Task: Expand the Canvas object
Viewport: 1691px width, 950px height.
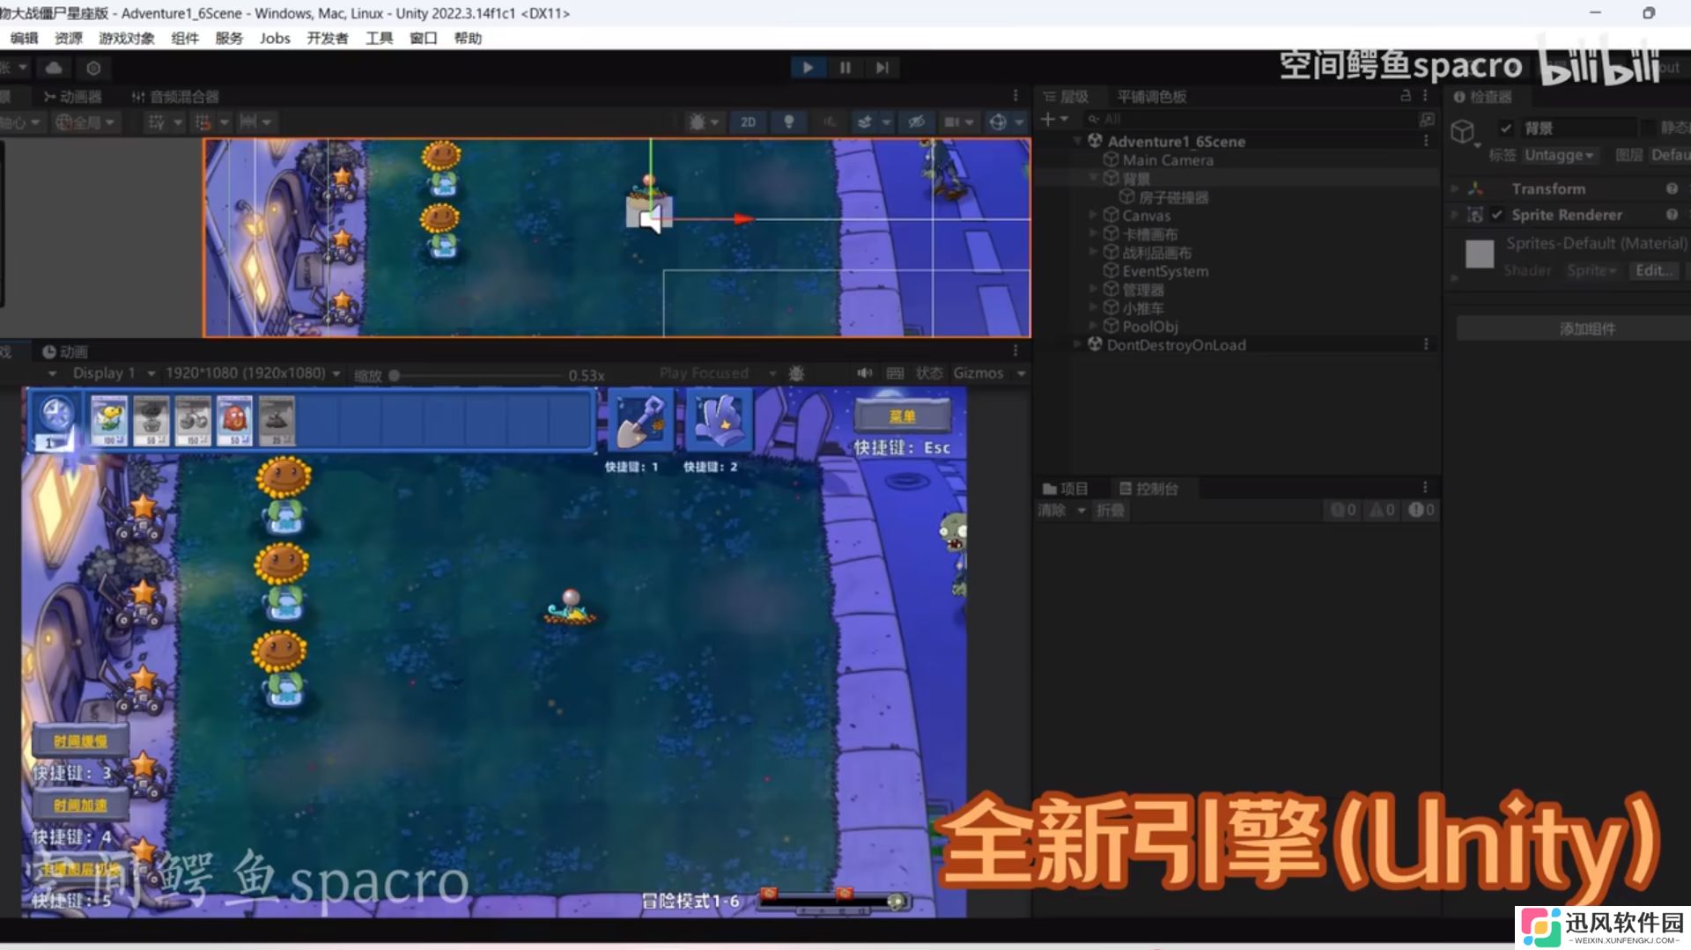Action: point(1093,215)
